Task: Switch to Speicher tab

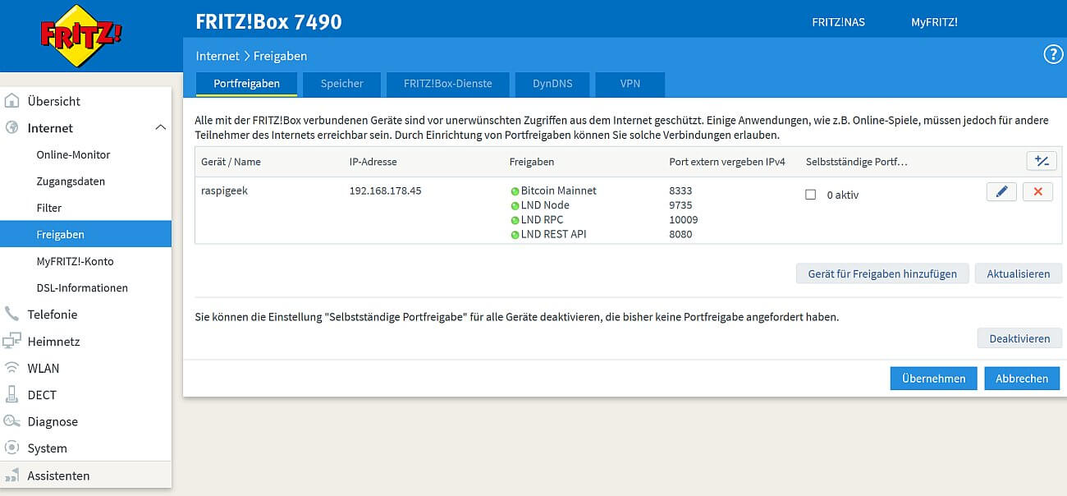Action: pyautogui.click(x=341, y=84)
